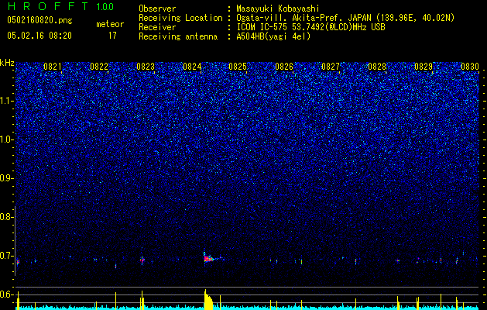This screenshot has width=487, height=310.
Task: Click frequency axis value 0.6
Action: pyautogui.click(x=7, y=294)
